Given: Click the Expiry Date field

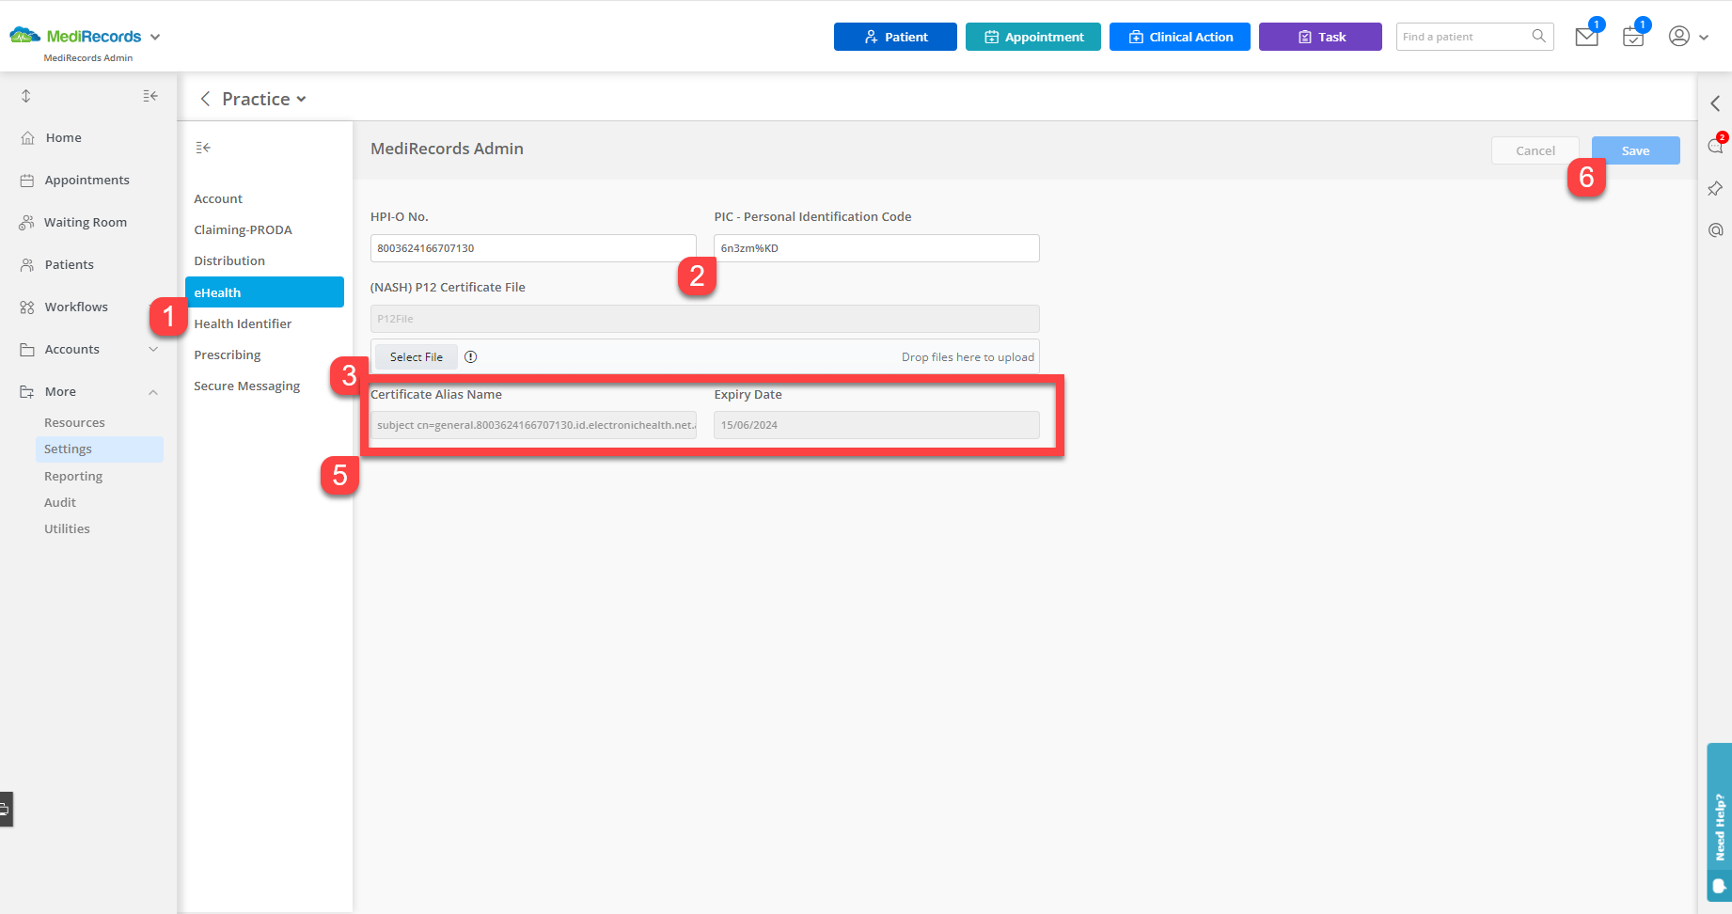Looking at the screenshot, I should point(876,425).
